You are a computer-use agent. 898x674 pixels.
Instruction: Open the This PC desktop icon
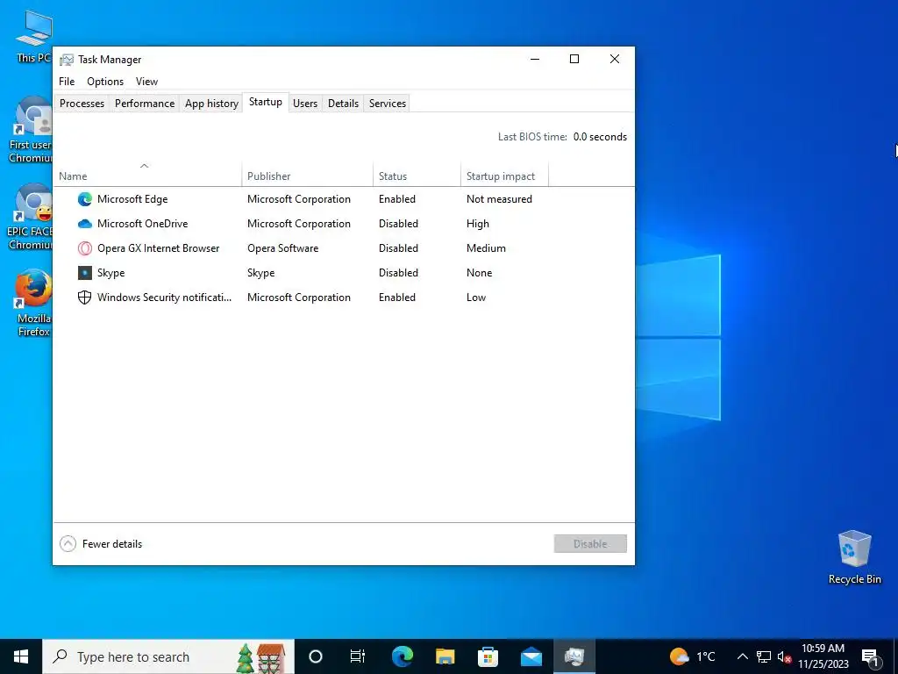click(x=34, y=37)
